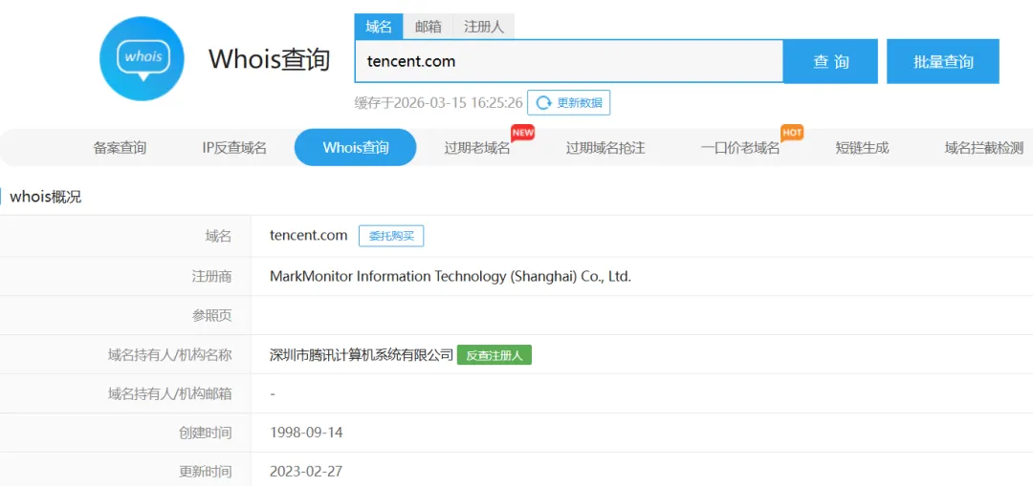
Task: Click the cache time 缓存于2026-03-15 16:25:26
Action: (438, 103)
